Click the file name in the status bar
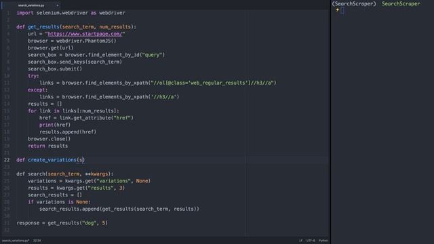Viewport: 434px width, 244px height. 16,241
